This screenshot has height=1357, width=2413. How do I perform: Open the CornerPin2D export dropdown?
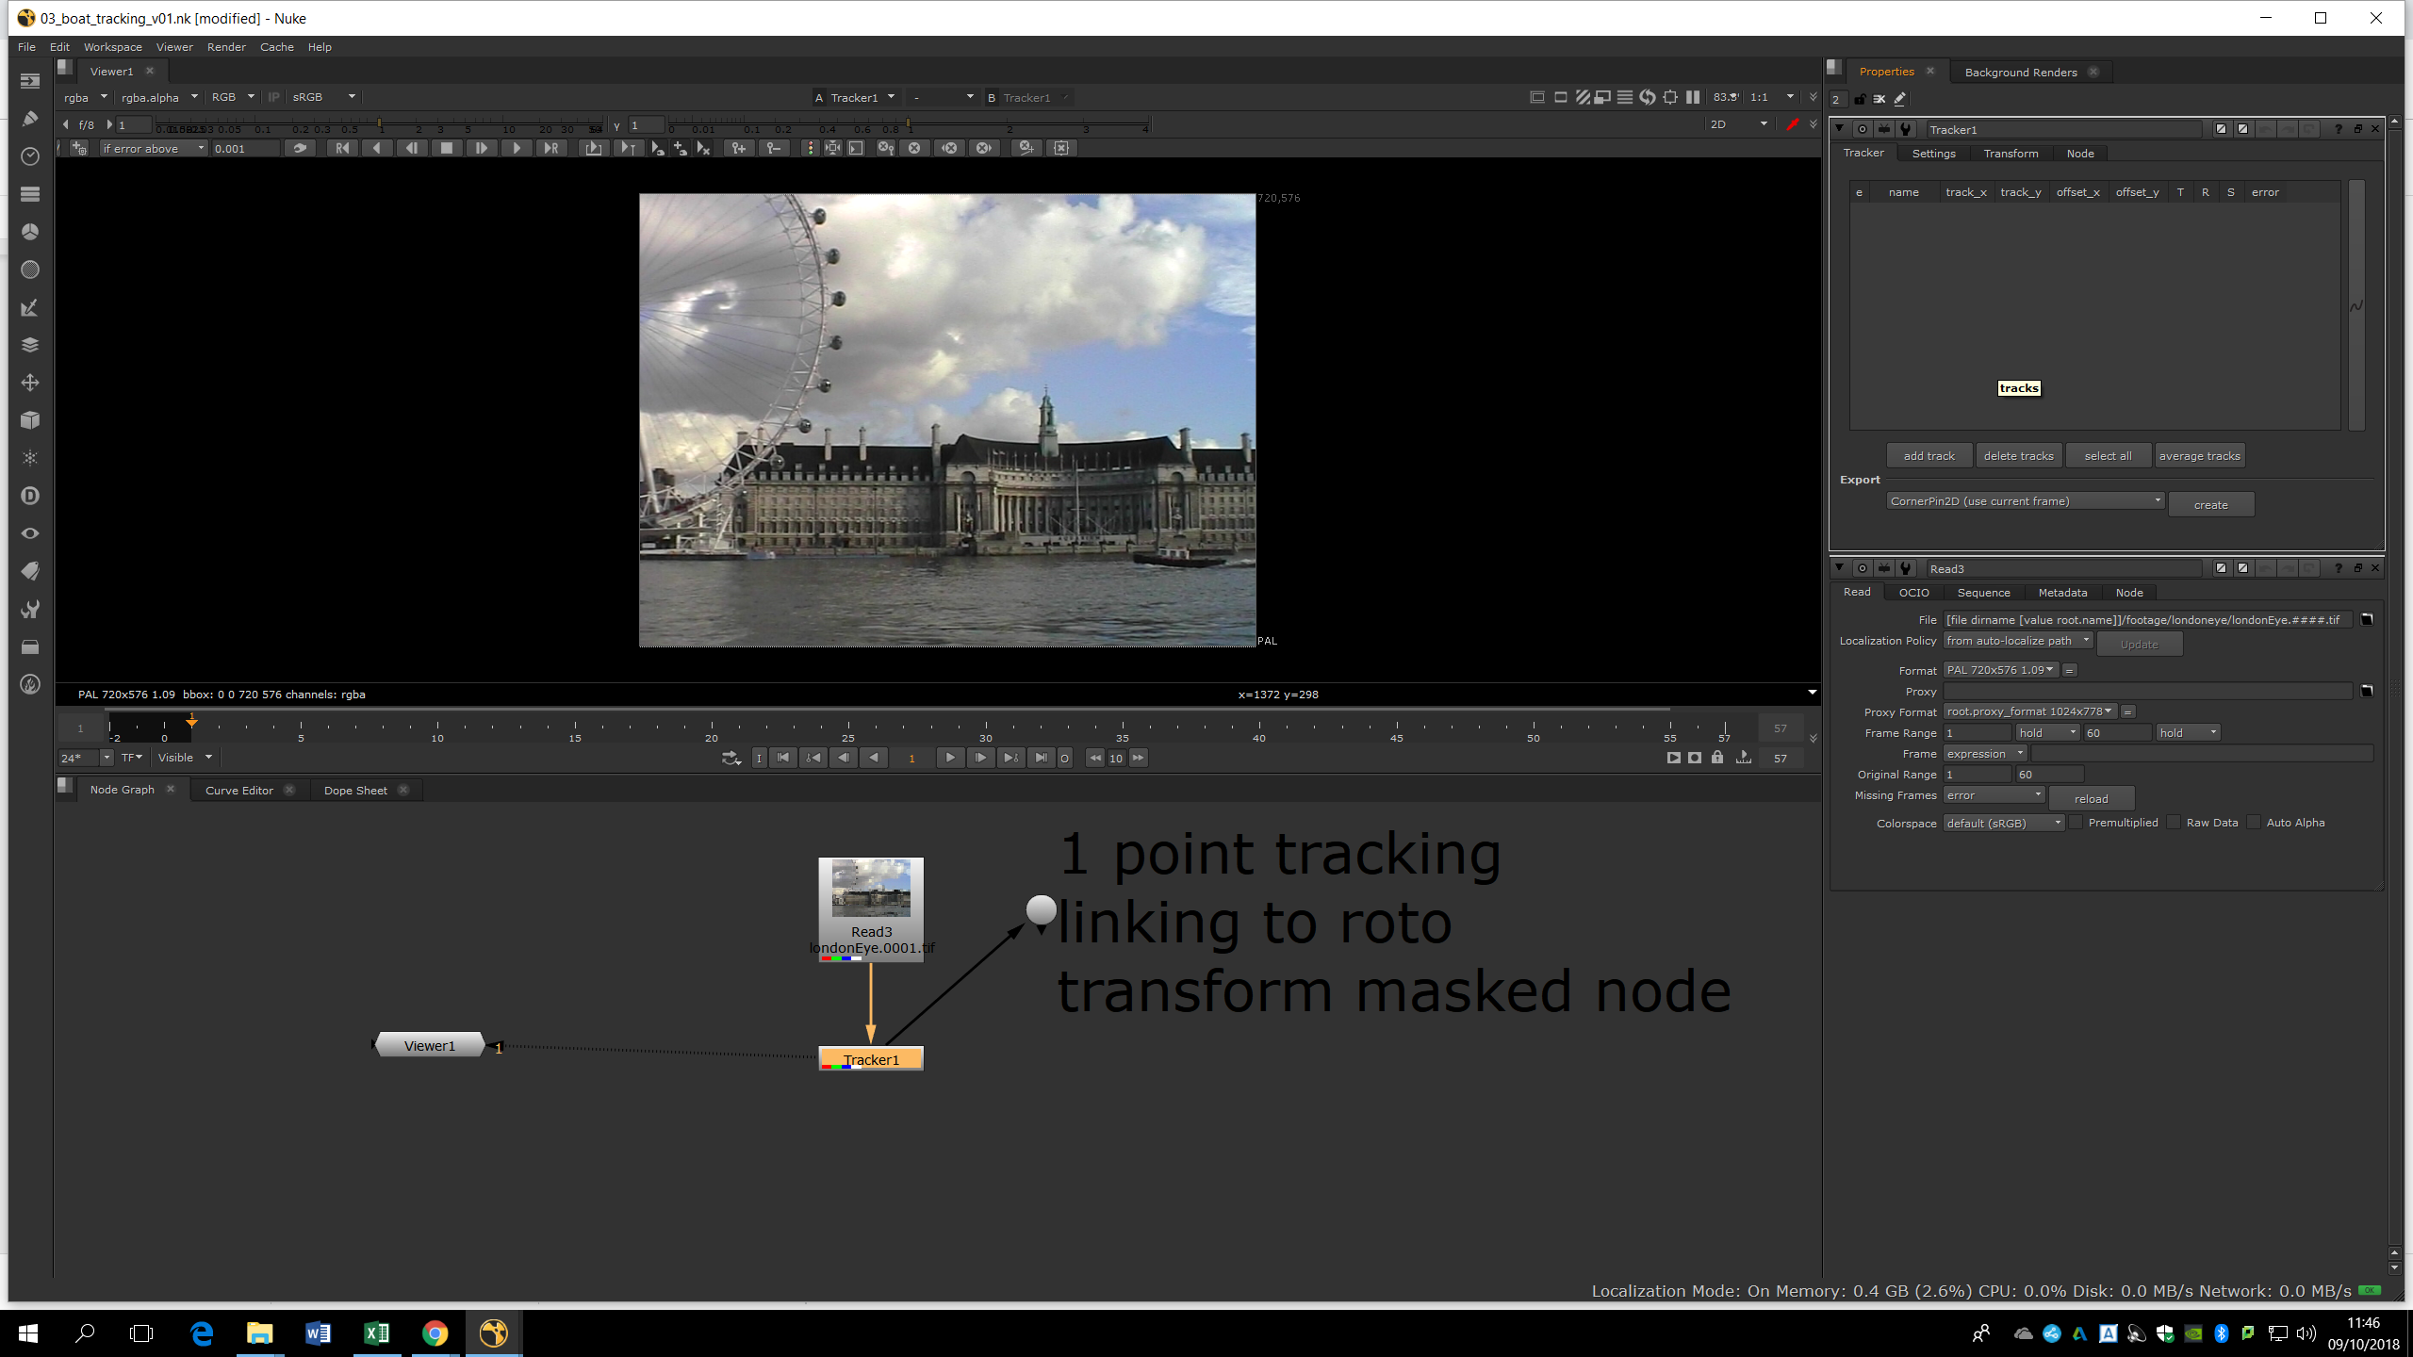click(x=2025, y=501)
